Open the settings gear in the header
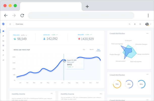The width and height of the screenshot is (154, 101). coord(140,24)
